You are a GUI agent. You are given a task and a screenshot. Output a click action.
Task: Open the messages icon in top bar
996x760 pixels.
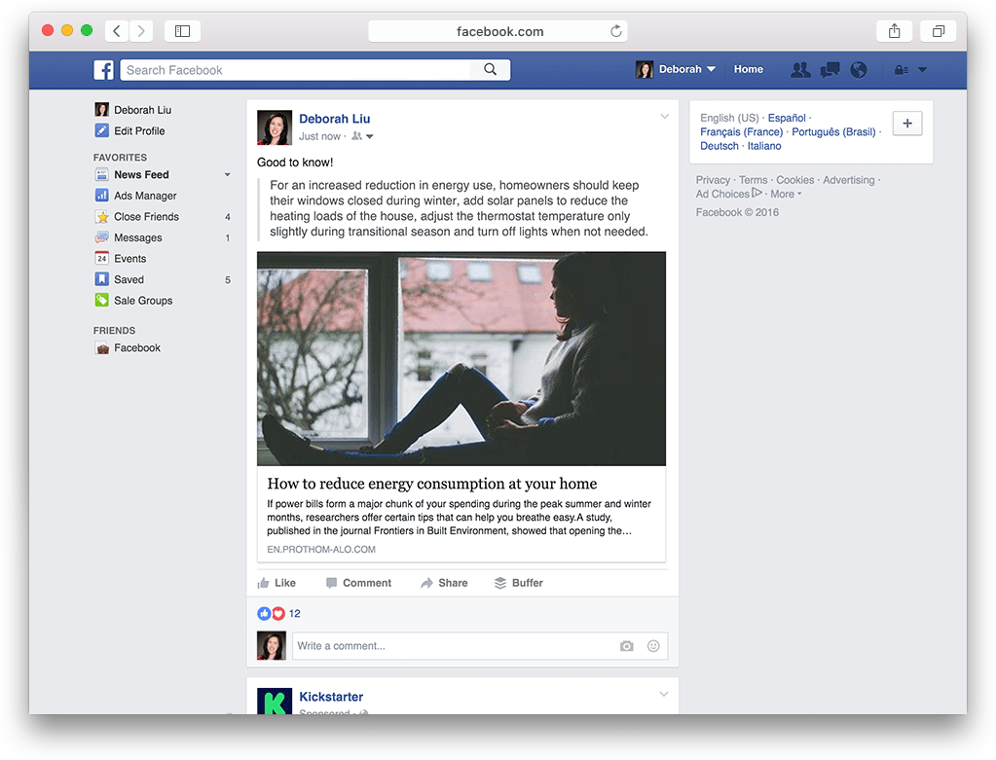(830, 70)
